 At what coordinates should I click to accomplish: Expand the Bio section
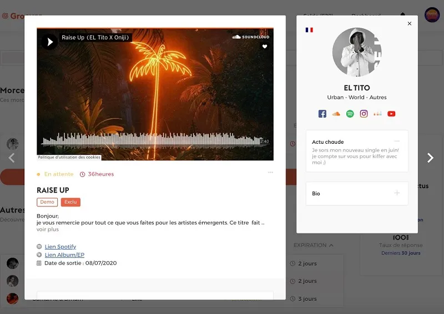397,193
